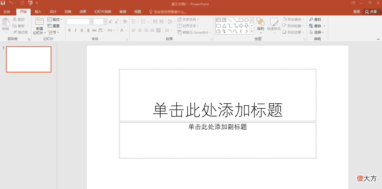Open Arrange (排列) menu
The image size is (382, 189).
click(261, 26)
